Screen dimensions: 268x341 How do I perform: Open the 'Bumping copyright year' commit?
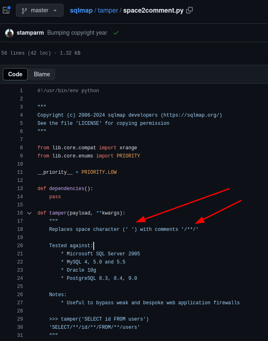pyautogui.click(x=77, y=33)
